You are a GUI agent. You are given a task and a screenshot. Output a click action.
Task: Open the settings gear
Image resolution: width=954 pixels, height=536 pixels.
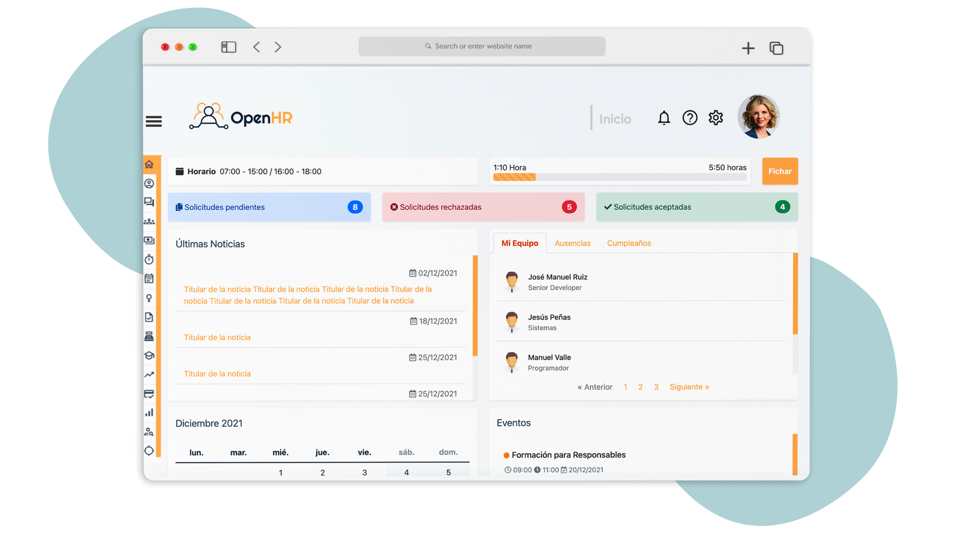coord(715,118)
